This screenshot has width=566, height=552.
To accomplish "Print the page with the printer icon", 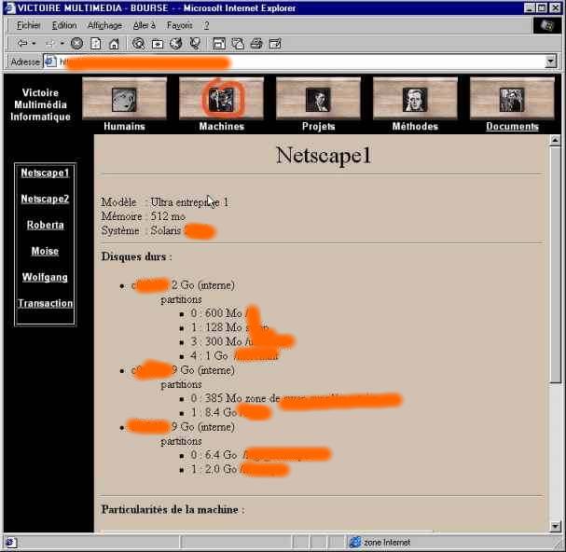I will tap(256, 44).
